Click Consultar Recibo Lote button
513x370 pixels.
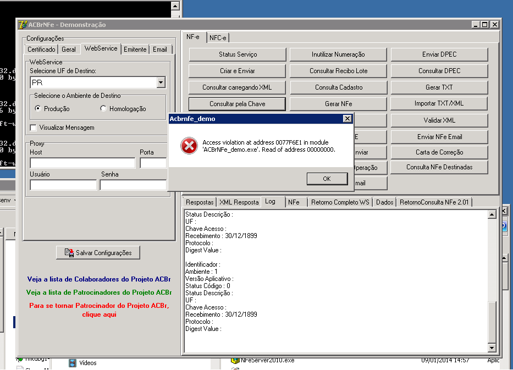pos(338,71)
